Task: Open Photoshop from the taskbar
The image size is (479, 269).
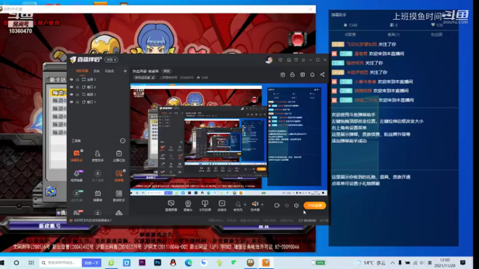Action: coord(157,262)
